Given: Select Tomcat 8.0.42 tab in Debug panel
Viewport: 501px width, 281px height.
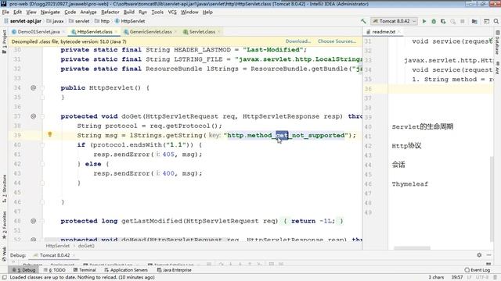Looking at the screenshot, I should pyautogui.click(x=55, y=255).
